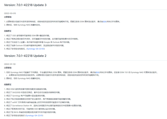Screen dimensions: 167x119
Task: Click the Update 3 note: 更新后 Synology NAS 将重新启动
Action: tap(22, 25)
